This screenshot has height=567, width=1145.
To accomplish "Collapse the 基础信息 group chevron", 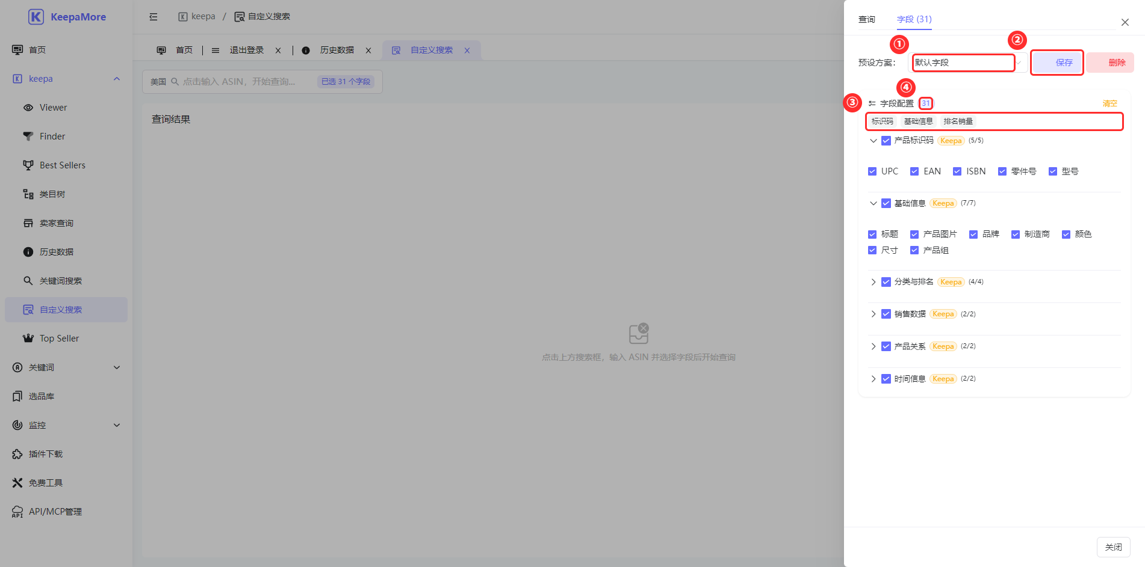I will pyautogui.click(x=873, y=203).
